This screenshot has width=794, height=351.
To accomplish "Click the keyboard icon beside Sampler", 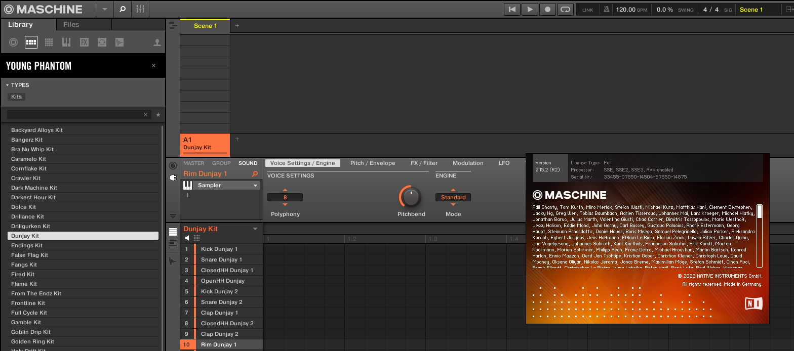I will [187, 186].
